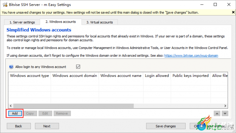Click the right arrow of the horizontal scrollbar

[225, 106]
